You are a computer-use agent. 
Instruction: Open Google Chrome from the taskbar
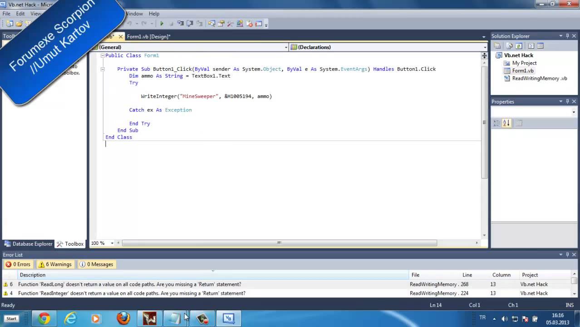point(44,318)
